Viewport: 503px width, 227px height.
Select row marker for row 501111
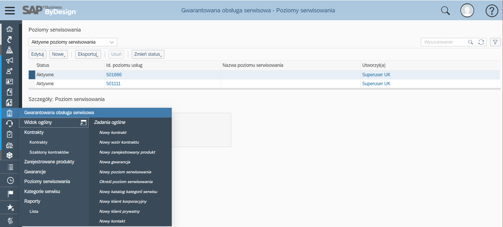pos(32,84)
